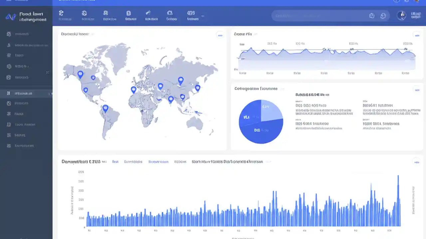
Task: Expand the pie chart panel's more-options menu
Action: (417, 90)
